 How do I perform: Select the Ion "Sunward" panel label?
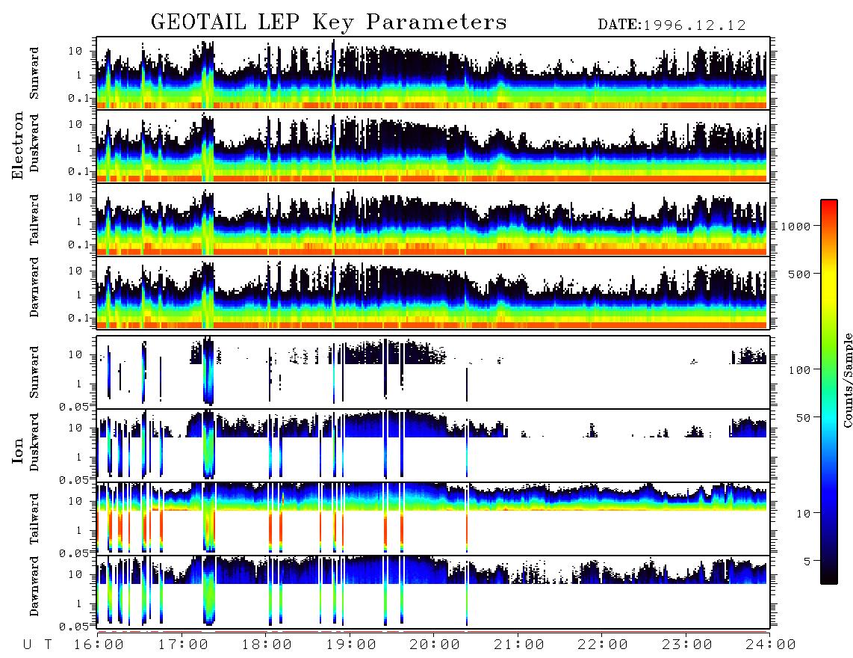pos(34,372)
